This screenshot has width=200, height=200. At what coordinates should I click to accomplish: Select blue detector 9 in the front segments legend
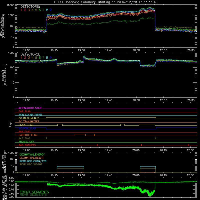[x=51, y=10]
